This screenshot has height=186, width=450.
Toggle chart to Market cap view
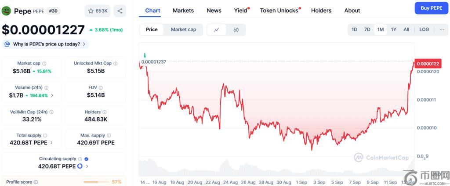tap(183, 30)
